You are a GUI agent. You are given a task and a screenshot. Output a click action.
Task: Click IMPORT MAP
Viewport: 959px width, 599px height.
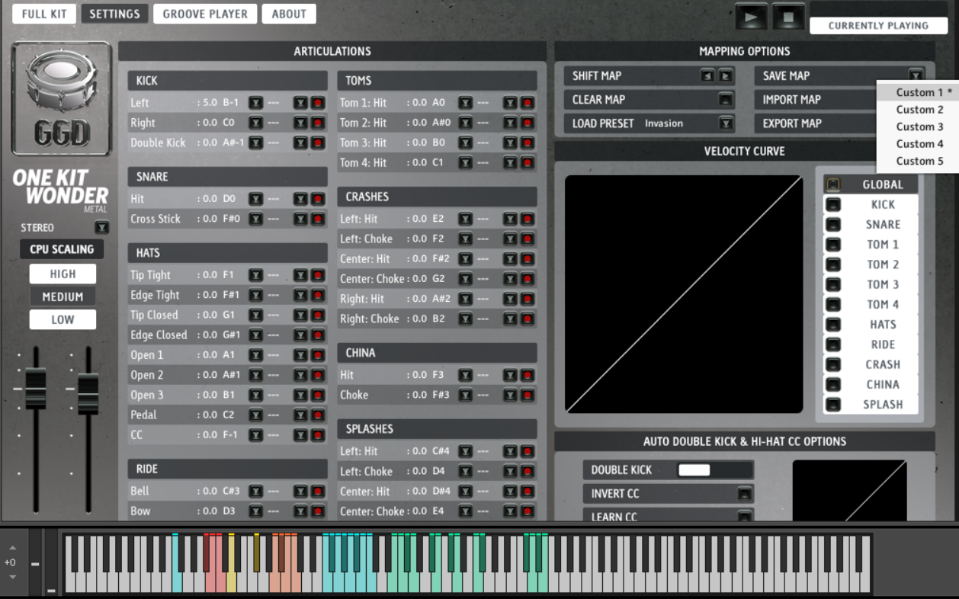[x=792, y=99]
